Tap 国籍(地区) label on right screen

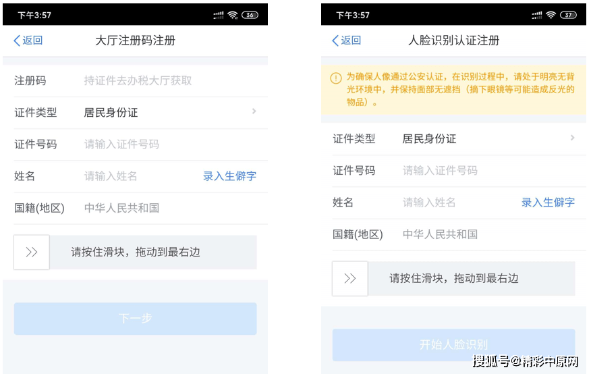pyautogui.click(x=358, y=234)
